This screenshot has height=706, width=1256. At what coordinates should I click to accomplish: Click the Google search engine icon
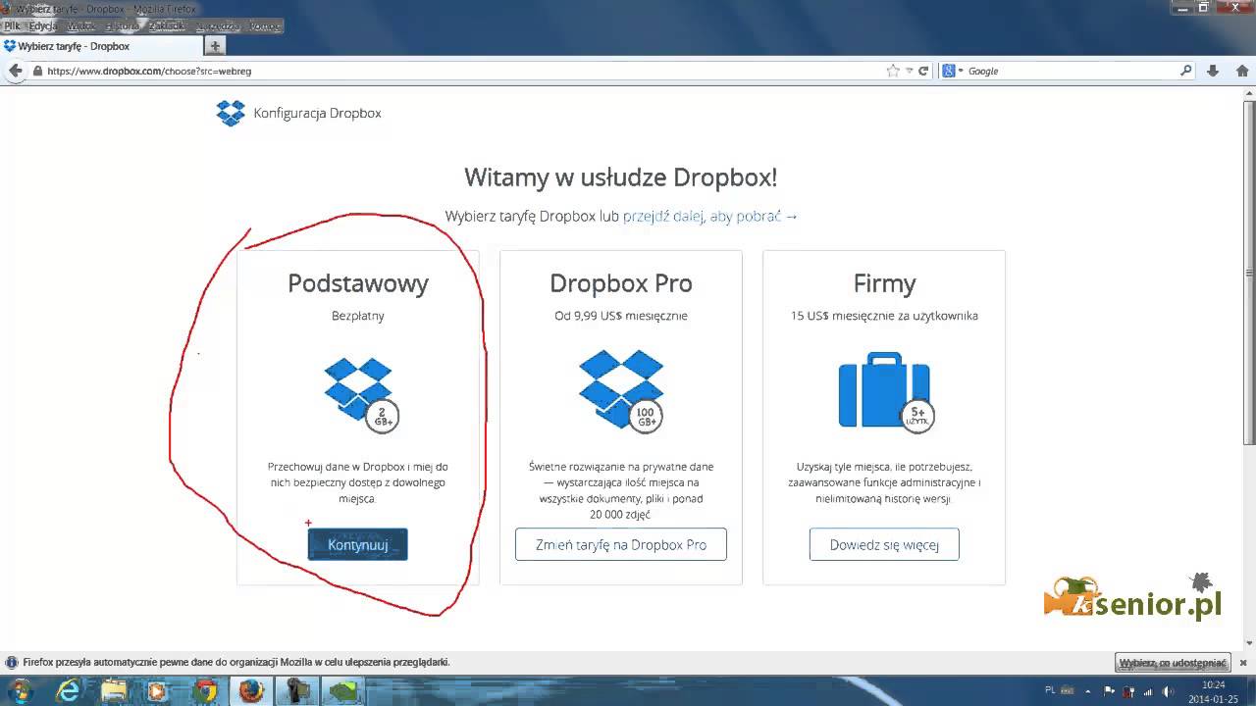[x=949, y=71]
